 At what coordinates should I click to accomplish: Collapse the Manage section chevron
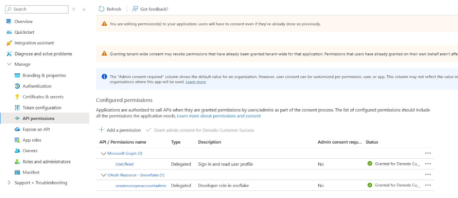(9, 64)
